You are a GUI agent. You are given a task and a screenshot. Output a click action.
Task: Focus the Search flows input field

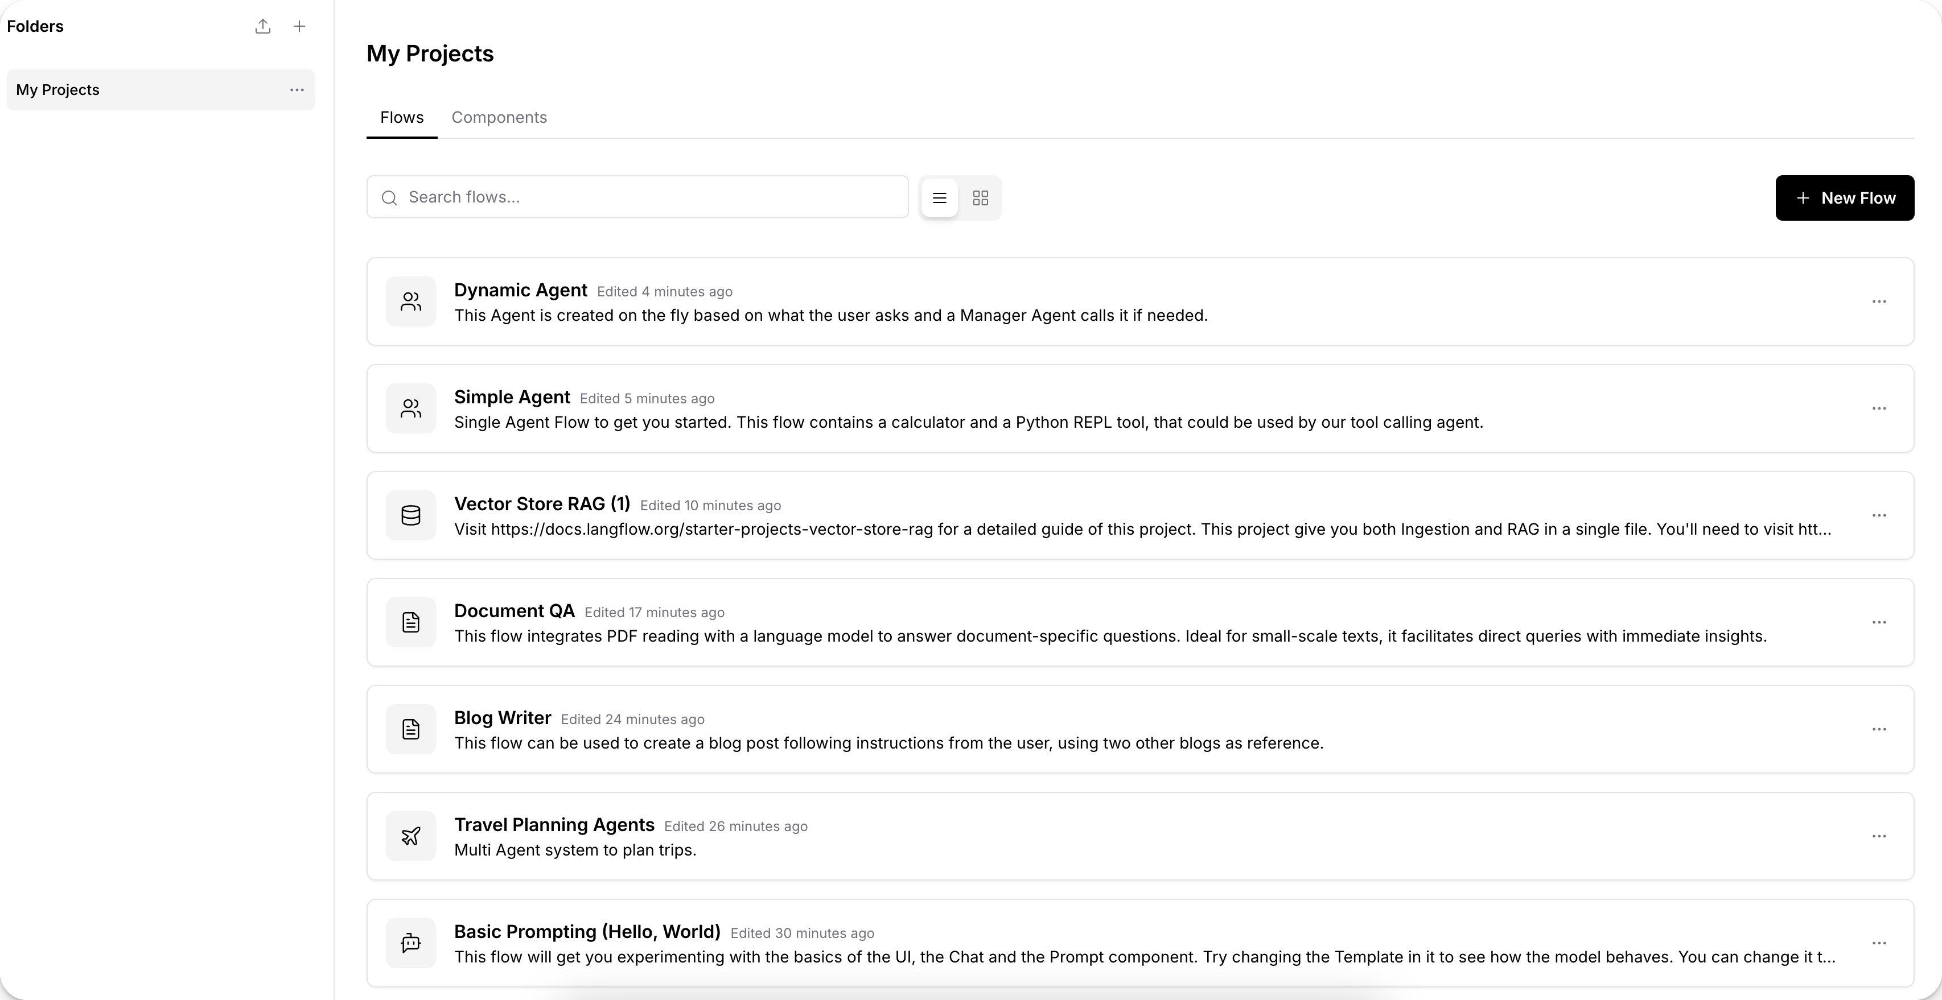click(638, 197)
